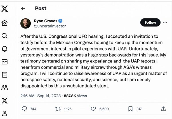Open Messages envelope icon
This screenshot has width=172, height=119.
click(5, 62)
